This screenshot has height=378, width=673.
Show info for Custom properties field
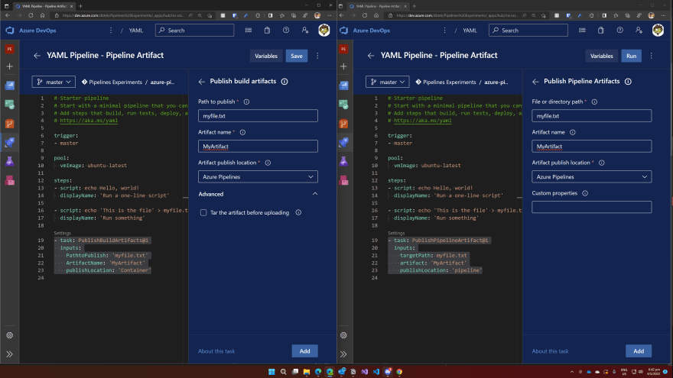click(585, 193)
